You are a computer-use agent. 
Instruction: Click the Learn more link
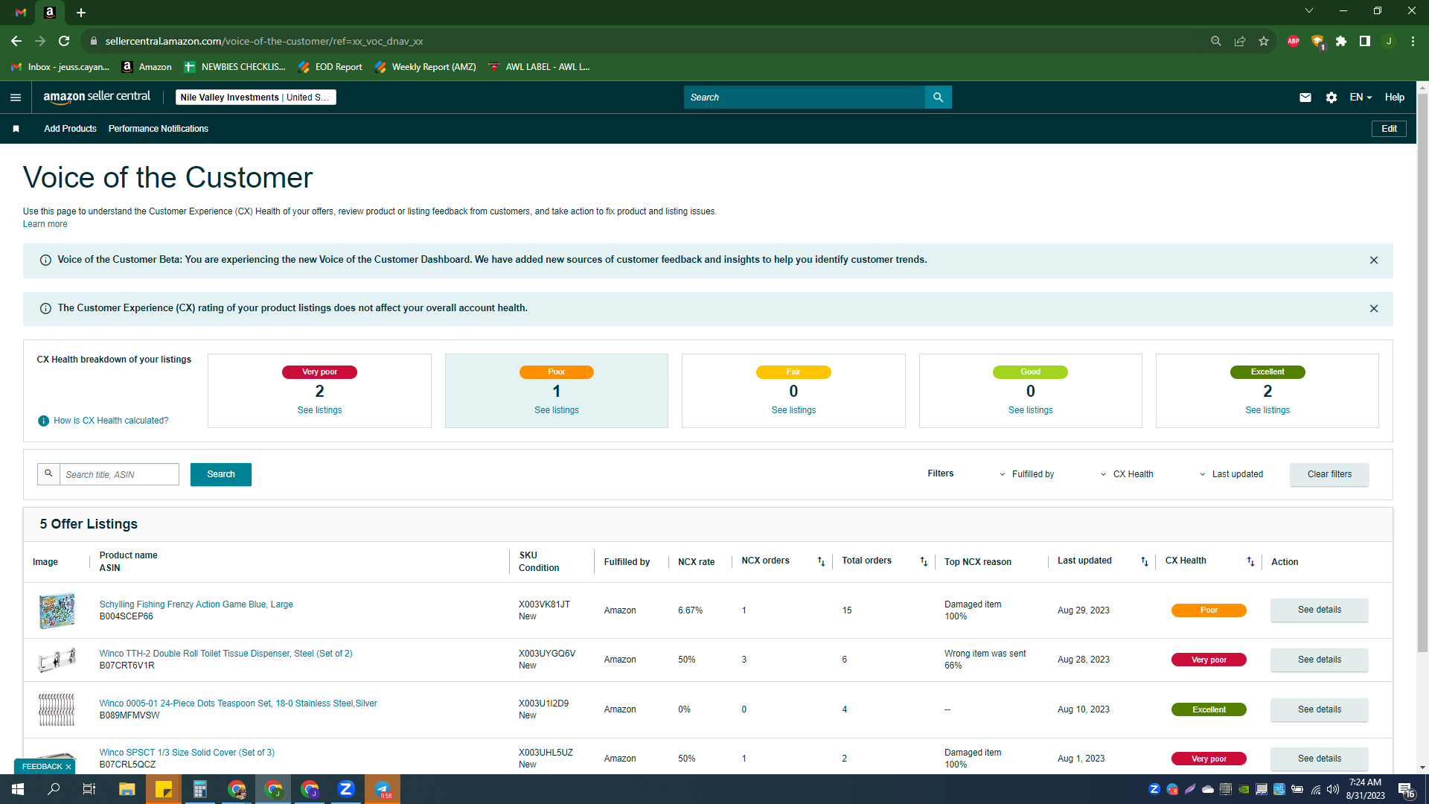pos(45,225)
